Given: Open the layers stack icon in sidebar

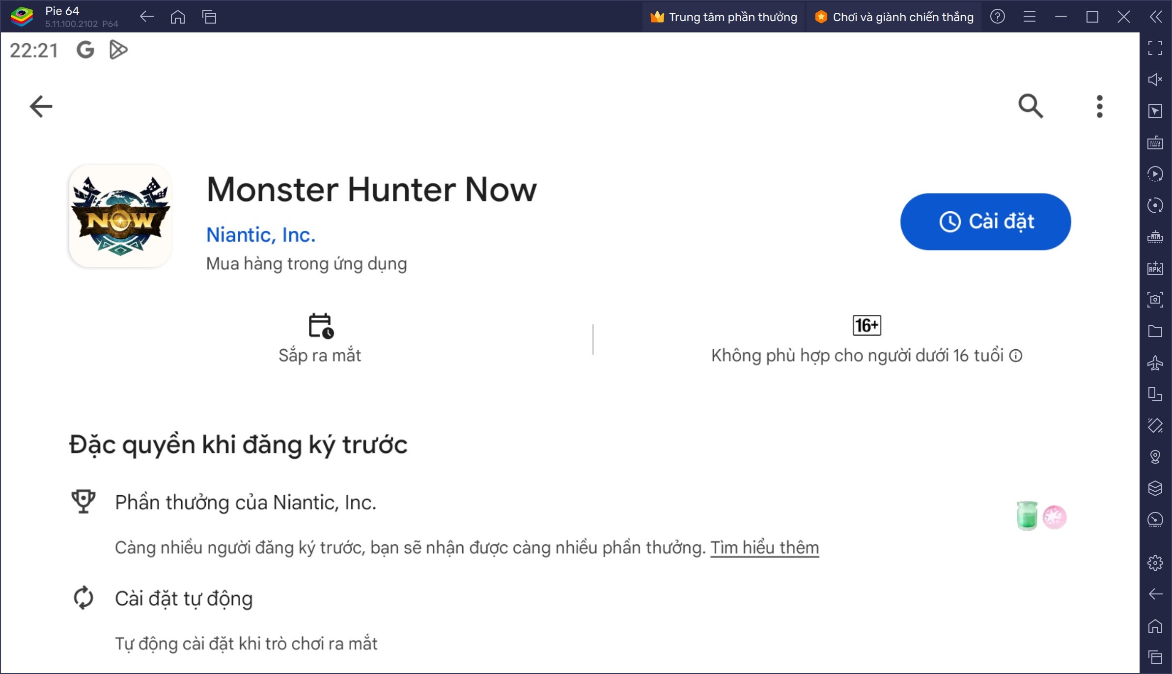Looking at the screenshot, I should click(1155, 488).
